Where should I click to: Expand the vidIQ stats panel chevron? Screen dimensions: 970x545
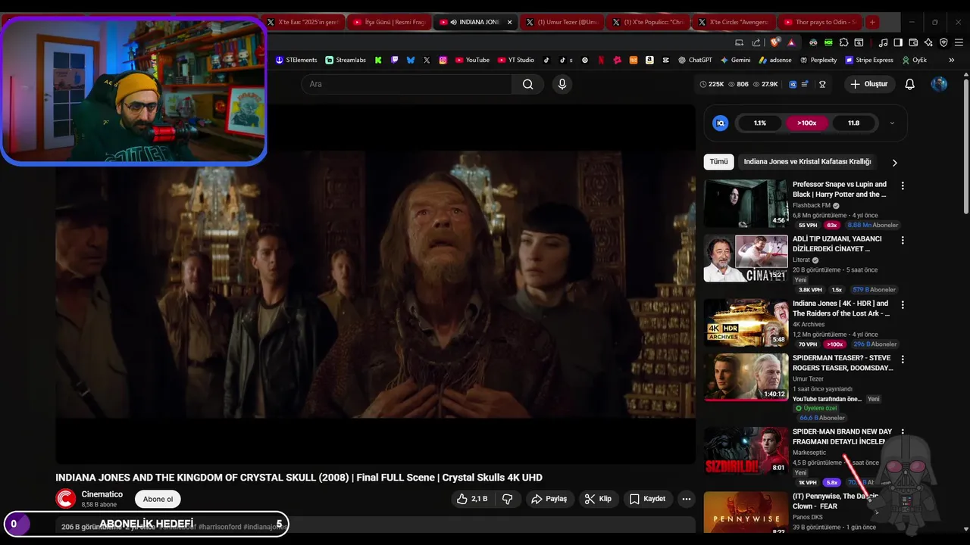892,123
